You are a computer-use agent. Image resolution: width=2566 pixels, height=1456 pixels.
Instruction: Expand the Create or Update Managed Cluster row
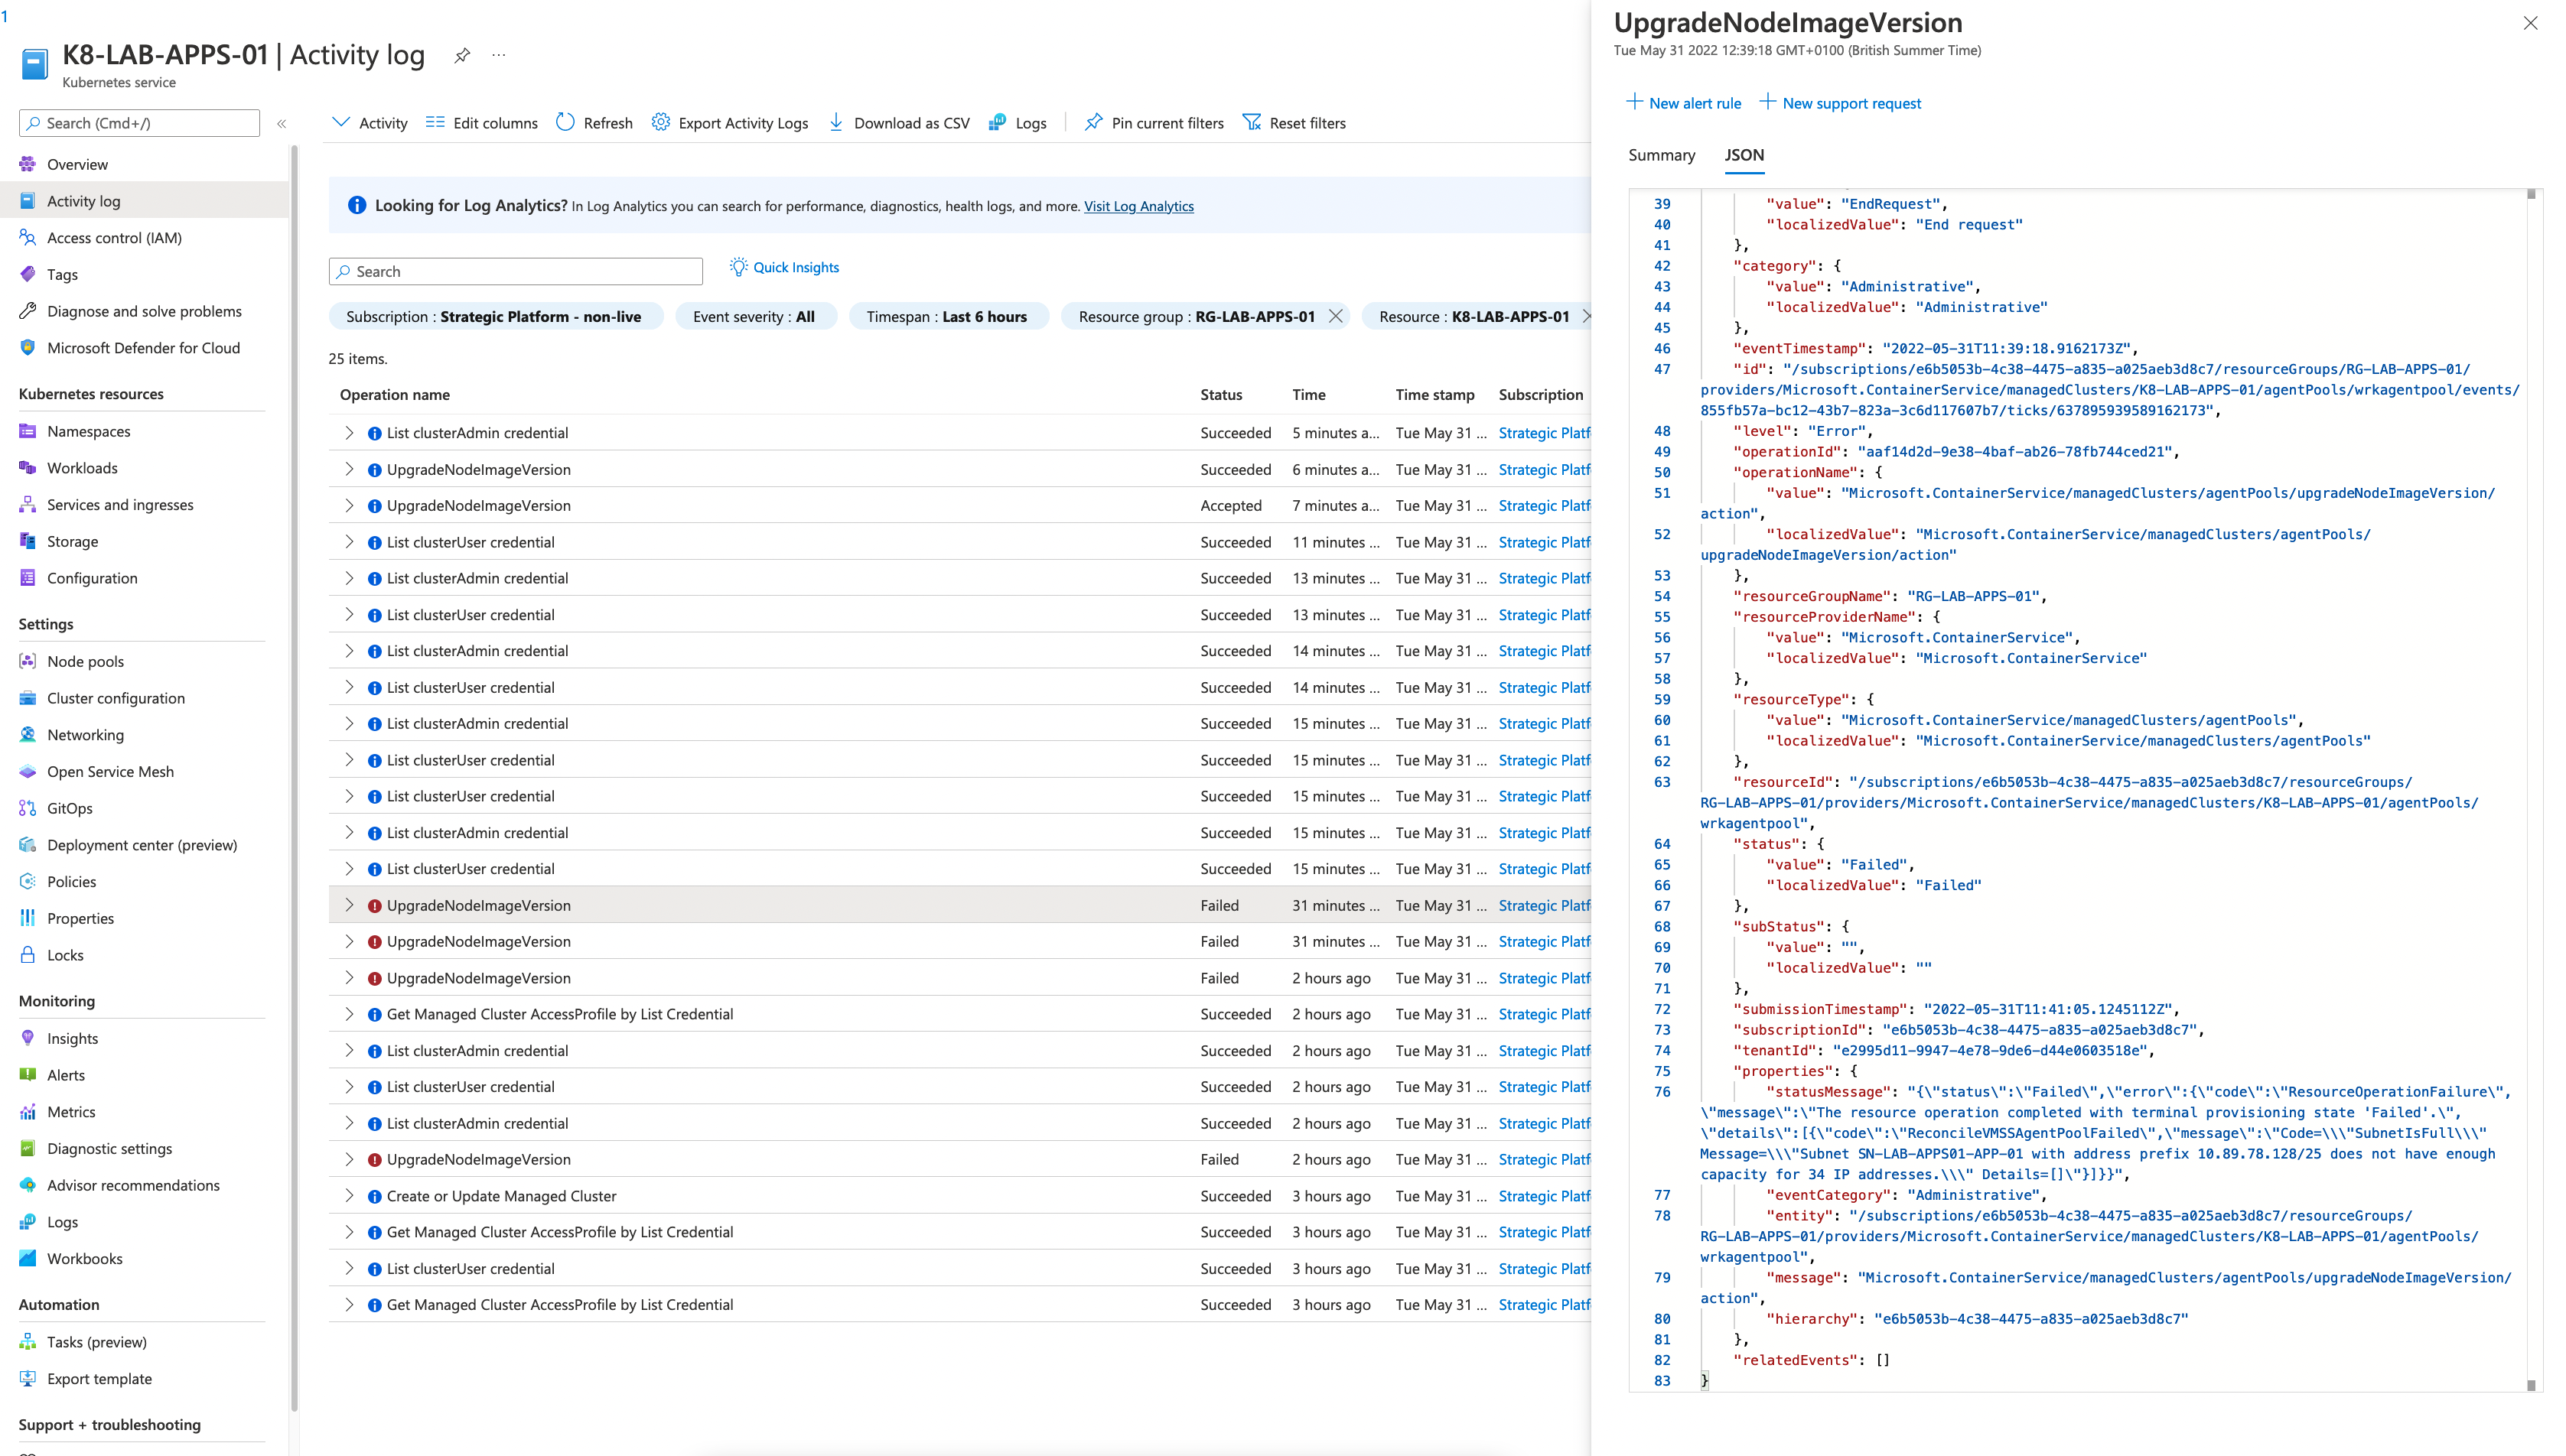349,1196
